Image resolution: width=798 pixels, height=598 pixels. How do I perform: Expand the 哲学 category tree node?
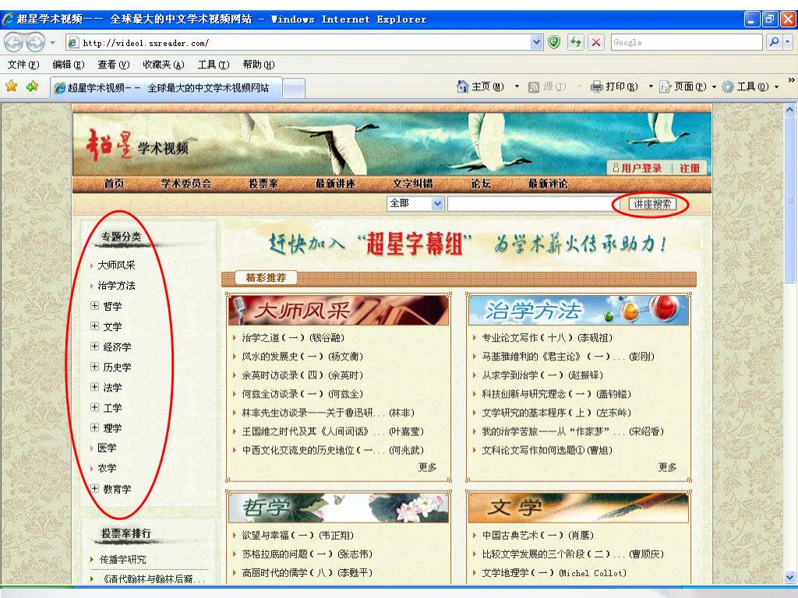[x=94, y=305]
